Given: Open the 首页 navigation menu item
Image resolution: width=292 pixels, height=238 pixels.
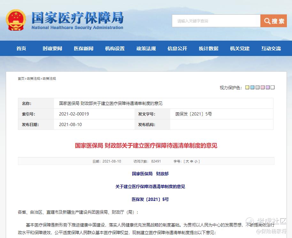Looking at the screenshot, I should tap(21, 49).
